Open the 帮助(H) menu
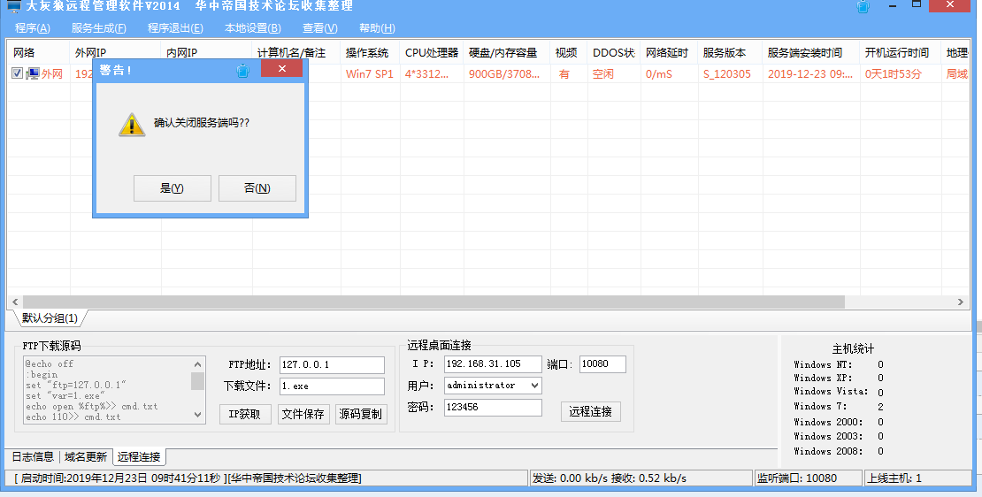982x497 pixels. click(x=377, y=28)
